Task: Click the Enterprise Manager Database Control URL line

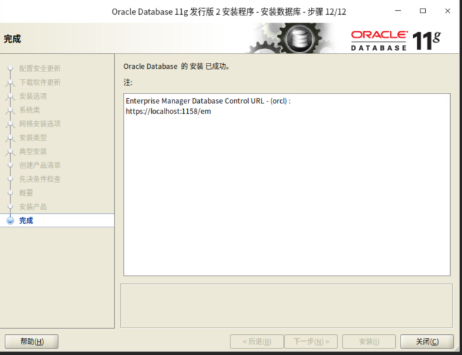Action: pyautogui.click(x=208, y=101)
